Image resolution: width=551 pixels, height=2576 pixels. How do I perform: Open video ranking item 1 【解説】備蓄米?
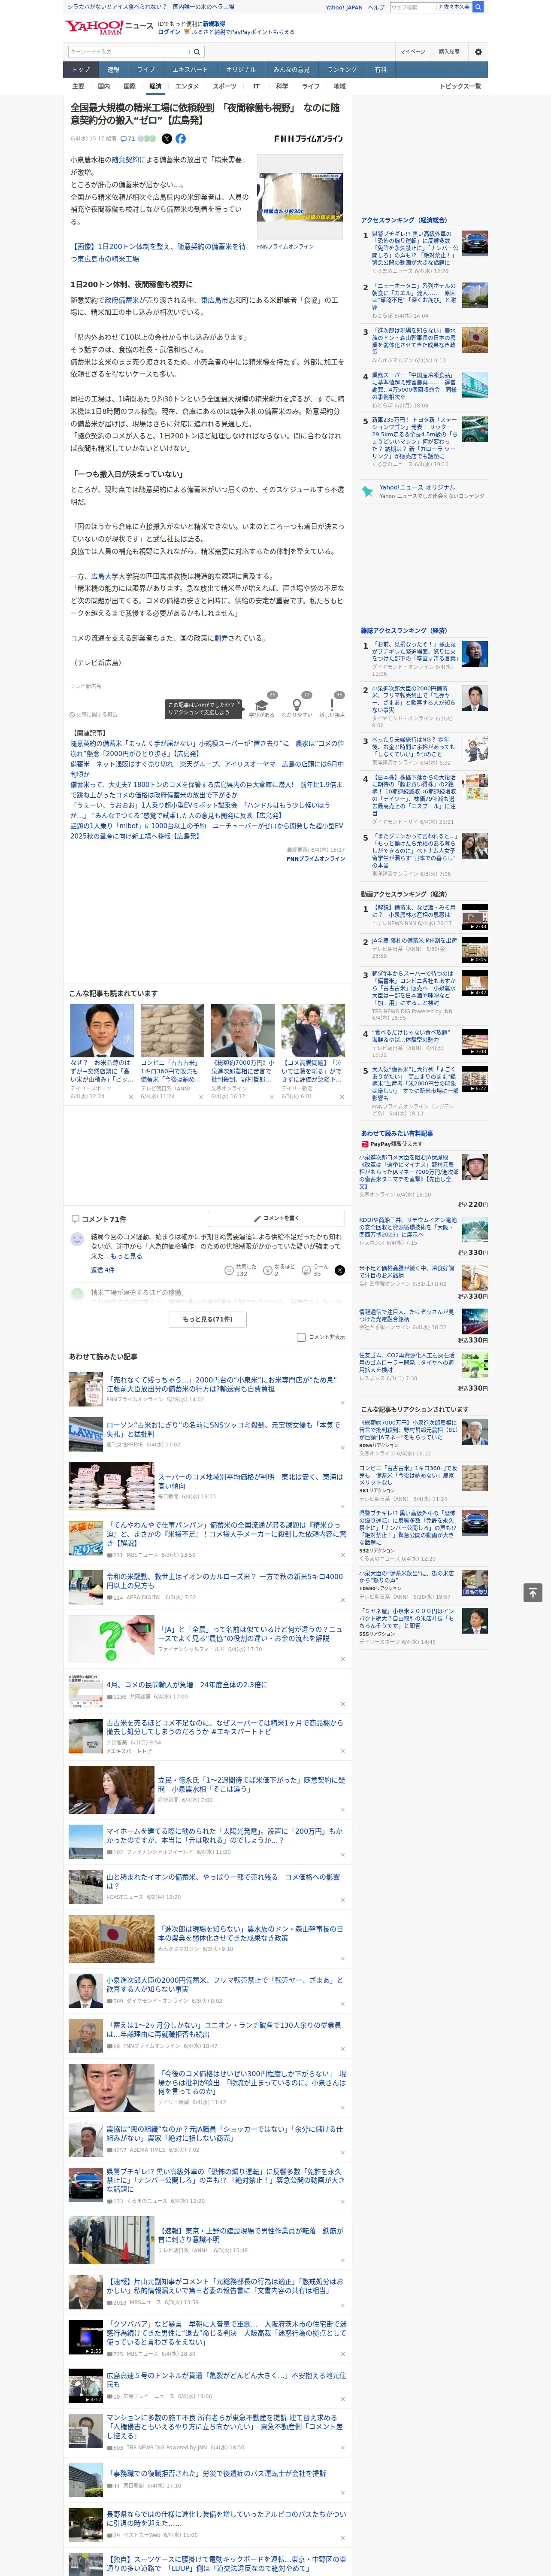414,911
